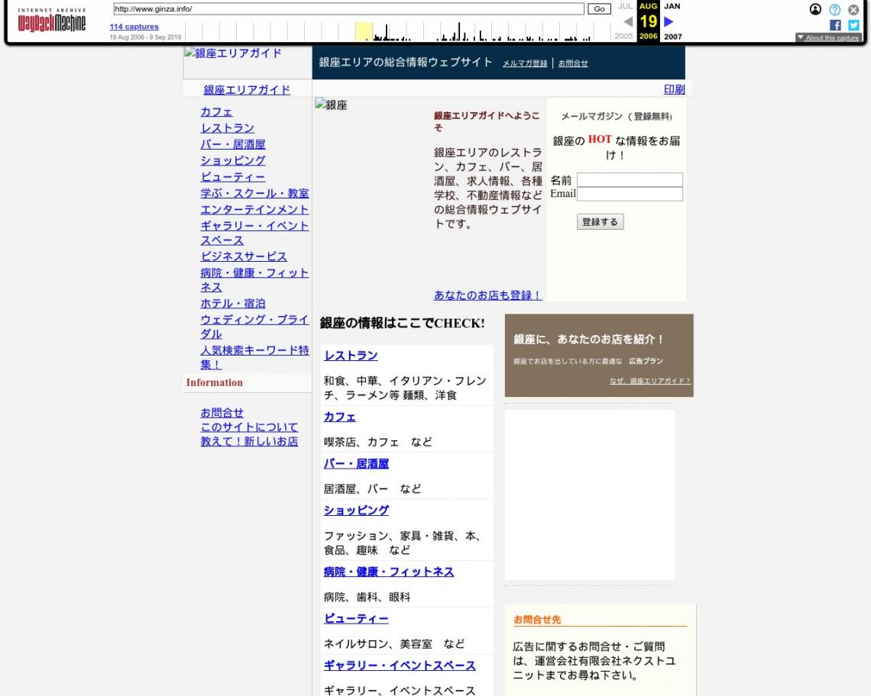
Task: Open the Wayback help question mark icon
Action: [x=834, y=9]
